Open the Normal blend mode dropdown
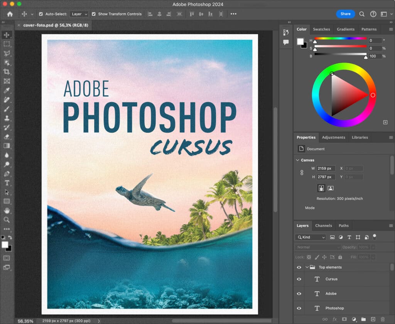395x324 pixels. 318,247
